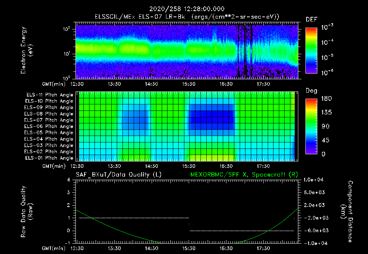This screenshot has width=368, height=254.
Task: Click green MEXORBMC/SPF X, Spacecraft (R) title
Action: pyautogui.click(x=244, y=175)
